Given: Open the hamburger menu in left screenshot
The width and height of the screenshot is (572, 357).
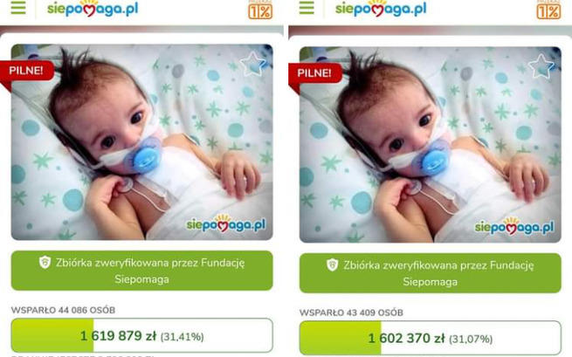Looking at the screenshot, I should point(18,7).
